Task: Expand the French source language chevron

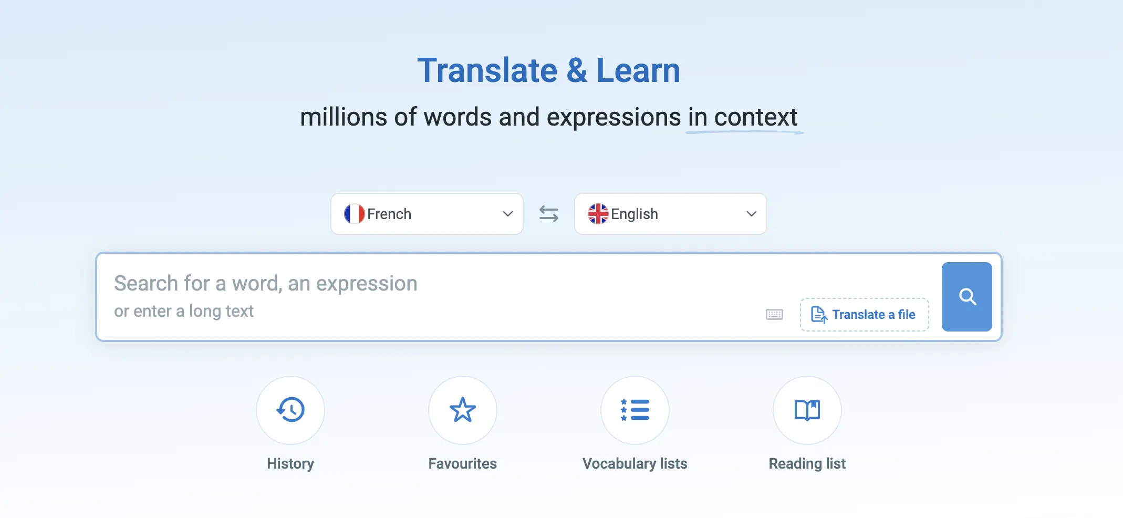Action: (507, 214)
